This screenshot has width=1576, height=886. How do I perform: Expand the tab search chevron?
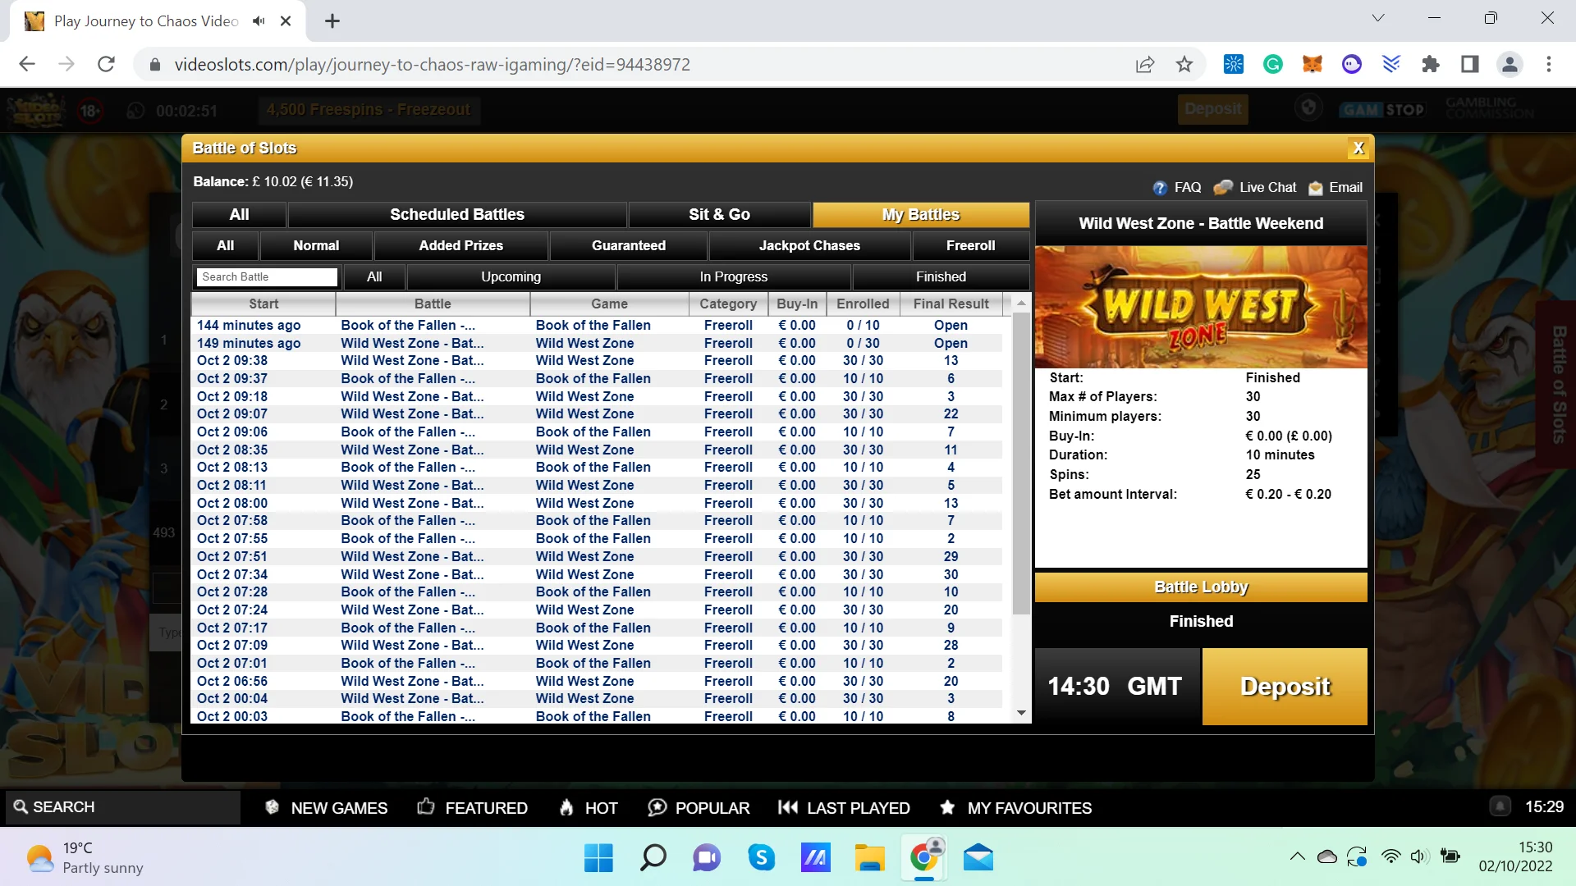pos(1378,18)
